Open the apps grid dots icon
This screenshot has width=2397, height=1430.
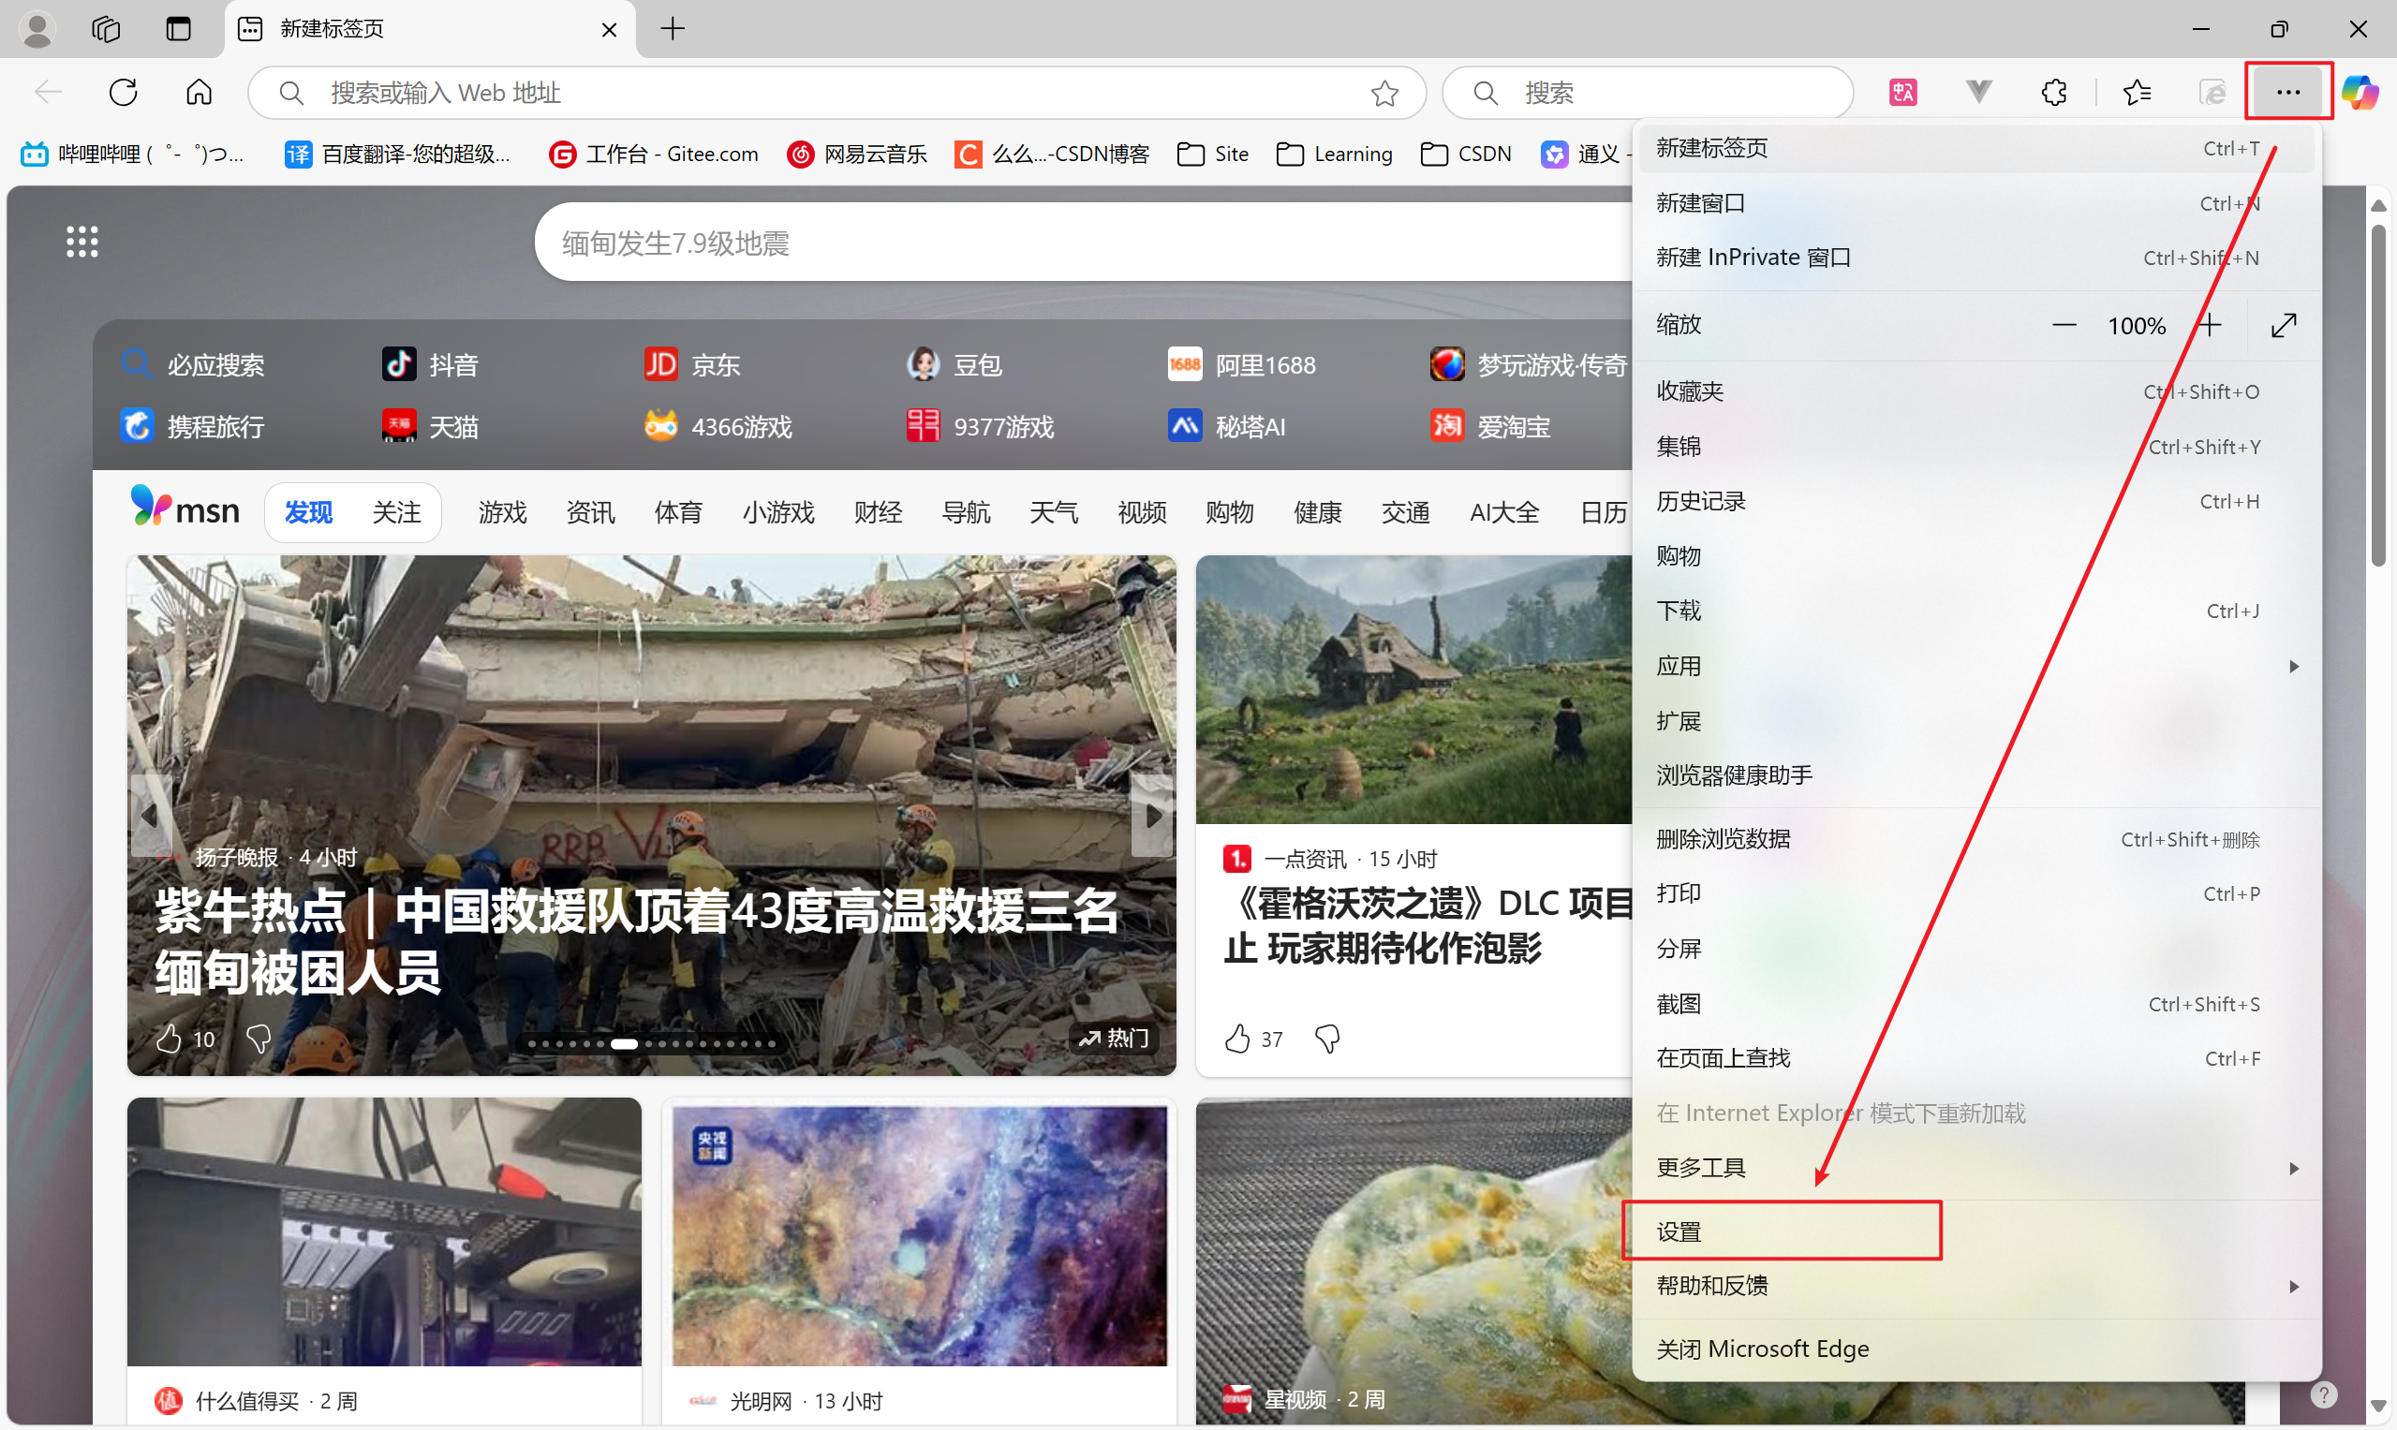pos(81,241)
